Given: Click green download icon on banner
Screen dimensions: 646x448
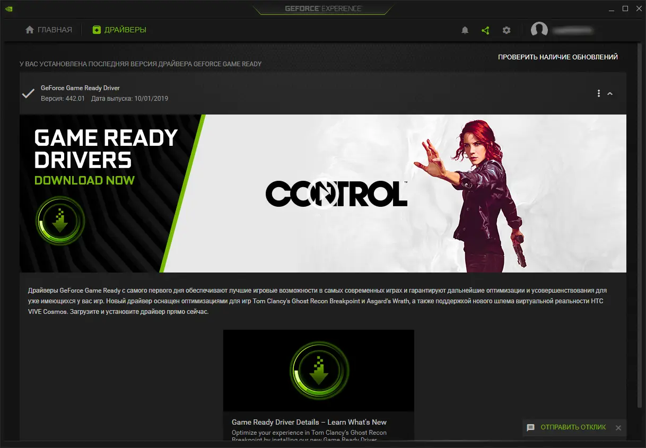Looking at the screenshot, I should [x=60, y=221].
